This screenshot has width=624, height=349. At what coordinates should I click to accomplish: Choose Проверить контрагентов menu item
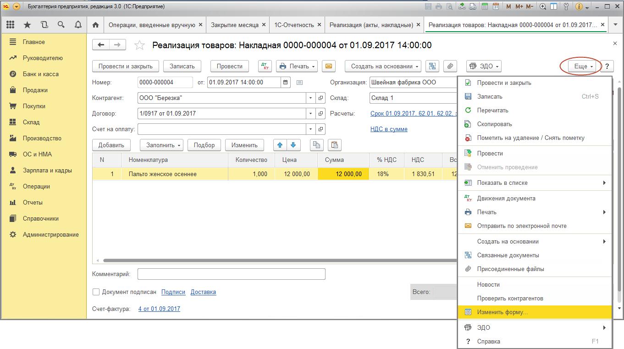(510, 299)
